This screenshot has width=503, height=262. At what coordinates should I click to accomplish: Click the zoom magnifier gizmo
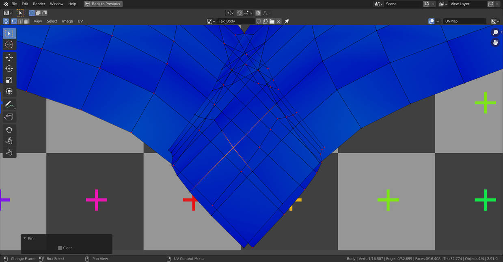[495, 32]
